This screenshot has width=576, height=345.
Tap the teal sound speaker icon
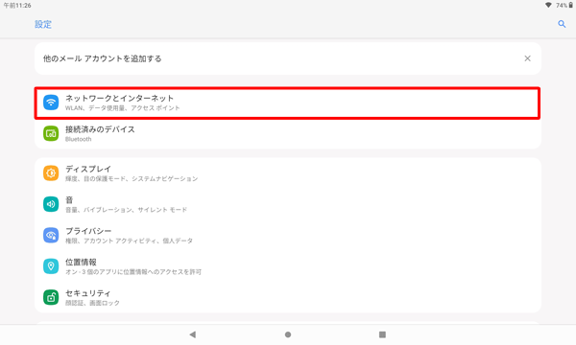51,204
